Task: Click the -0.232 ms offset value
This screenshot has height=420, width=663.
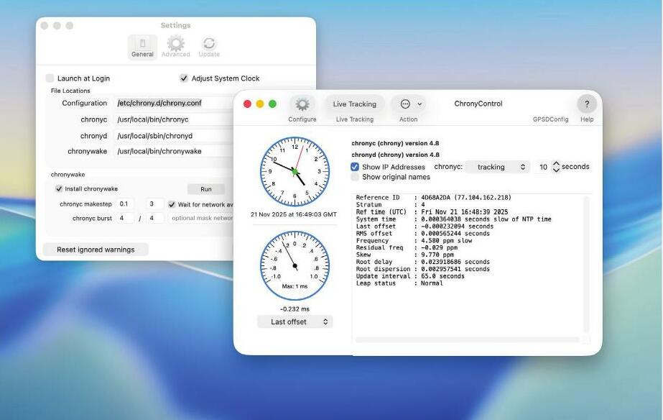Action: pos(295,309)
